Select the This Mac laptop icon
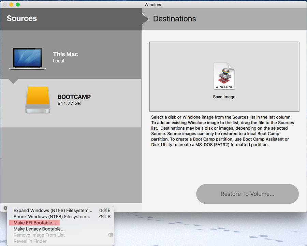Screen dimensions: 307x246 click(x=27, y=59)
